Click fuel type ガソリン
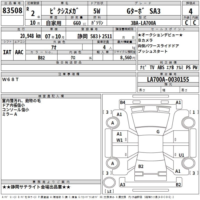The image size is (200, 200). coord(97,23)
